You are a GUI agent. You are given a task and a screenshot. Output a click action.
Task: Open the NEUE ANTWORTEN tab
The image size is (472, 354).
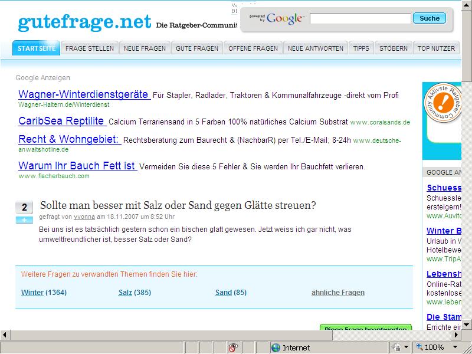coord(316,48)
